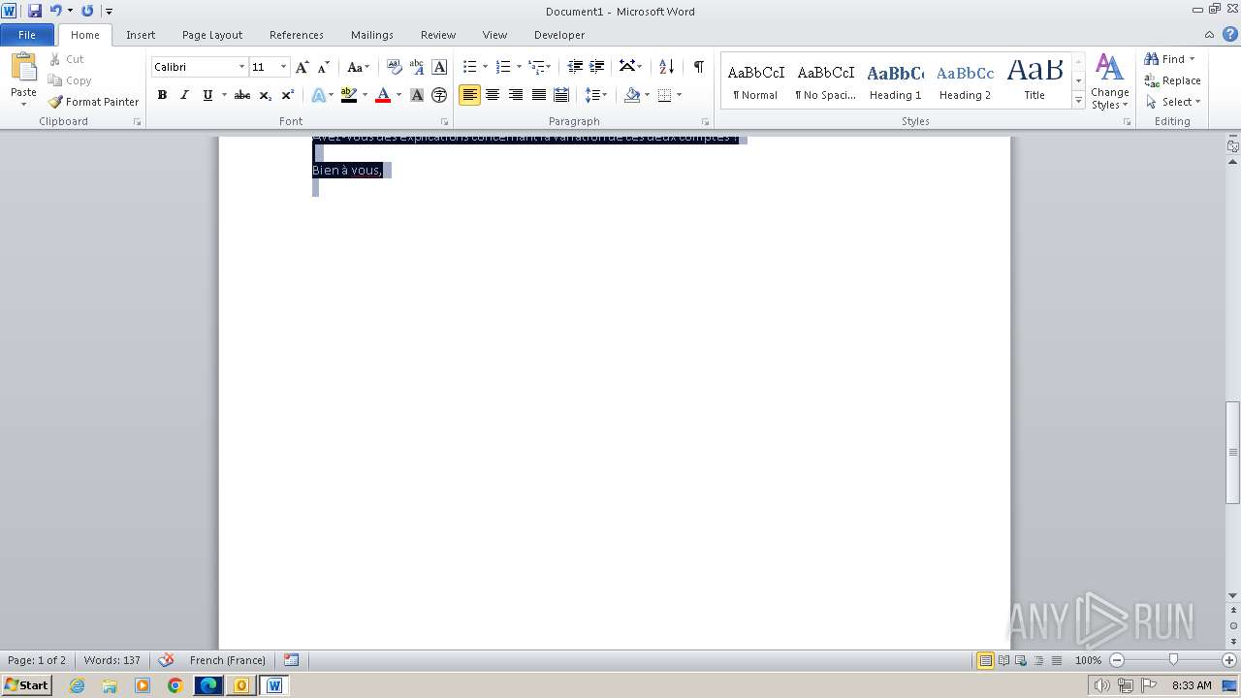Switch to References tab
This screenshot has height=698, width=1241.
(297, 35)
